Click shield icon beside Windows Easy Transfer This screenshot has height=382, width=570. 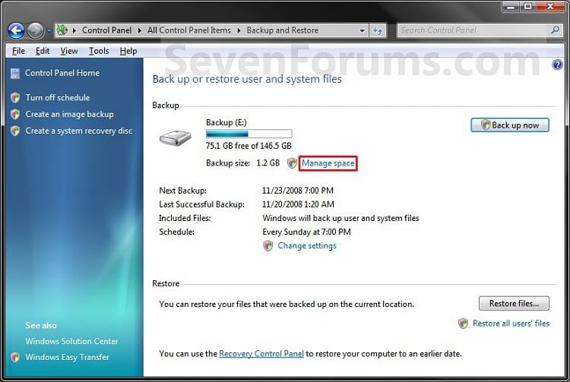click(x=15, y=357)
